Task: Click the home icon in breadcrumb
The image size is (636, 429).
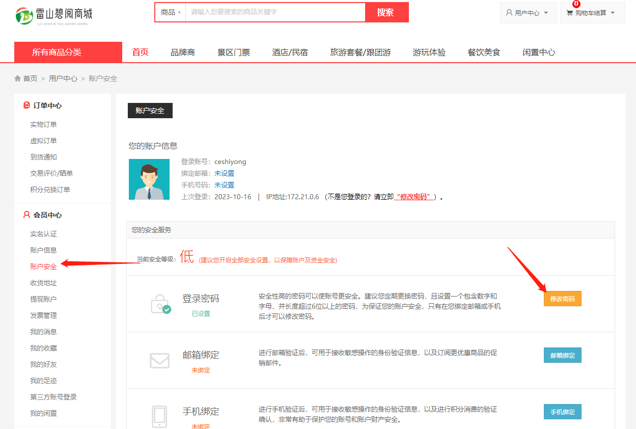Action: click(x=18, y=78)
